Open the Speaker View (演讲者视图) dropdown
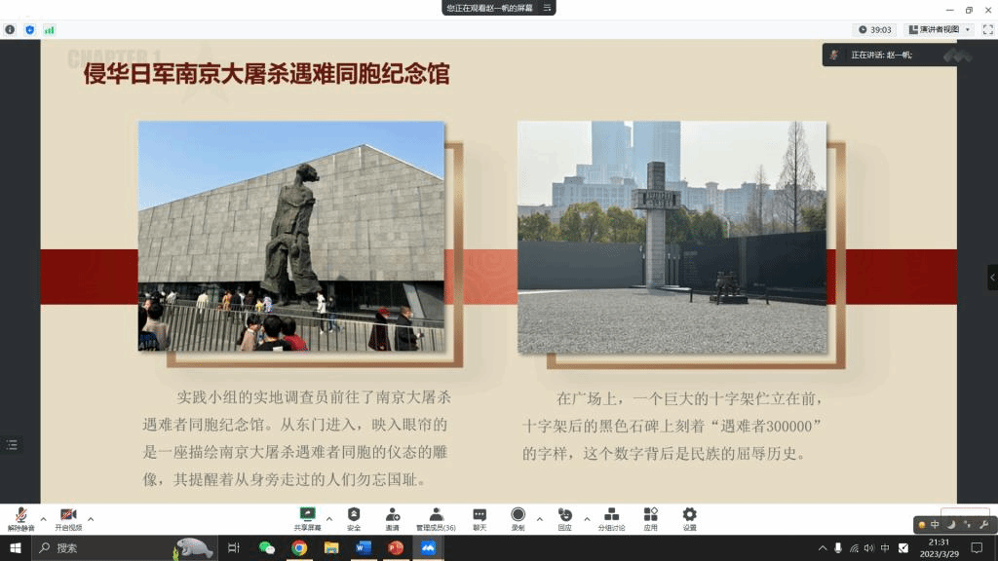Viewport: 998px width, 561px height. click(x=939, y=30)
